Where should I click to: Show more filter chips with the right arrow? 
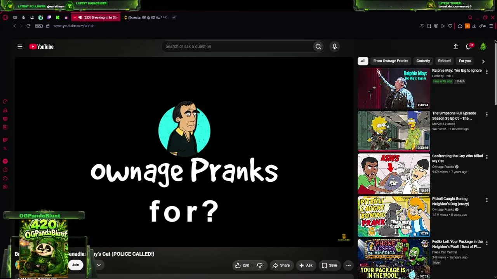483,61
